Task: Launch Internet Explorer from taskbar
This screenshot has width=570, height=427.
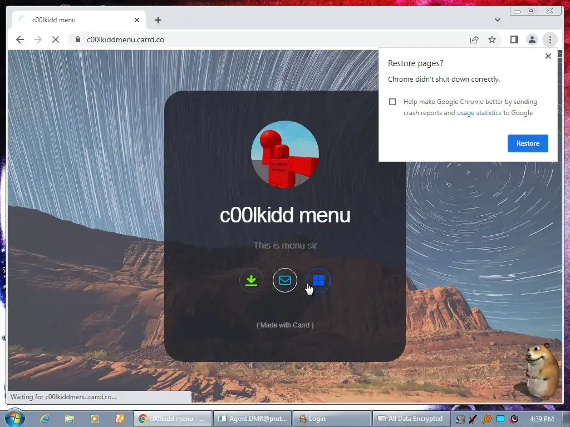Action: [x=45, y=419]
